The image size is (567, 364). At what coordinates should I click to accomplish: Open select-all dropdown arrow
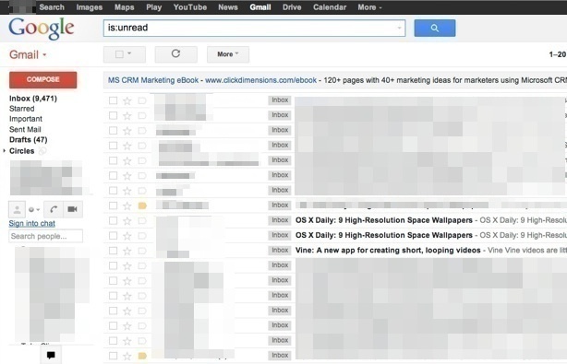click(129, 53)
